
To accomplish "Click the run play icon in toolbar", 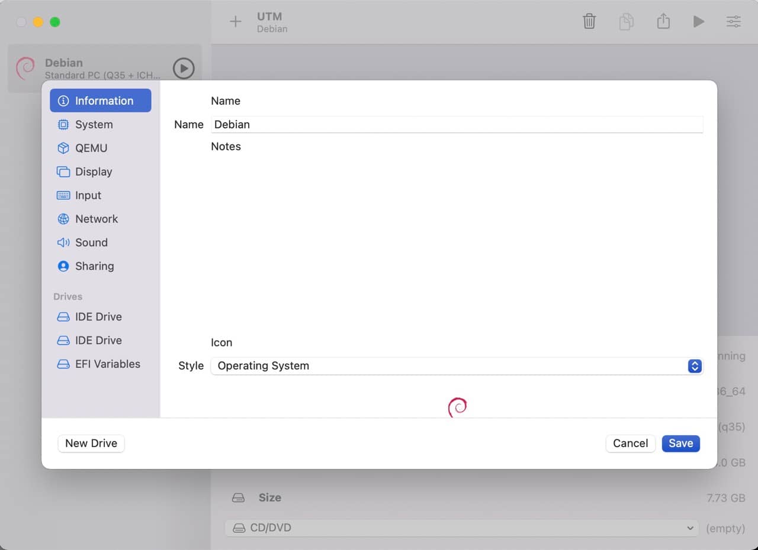I will (699, 22).
